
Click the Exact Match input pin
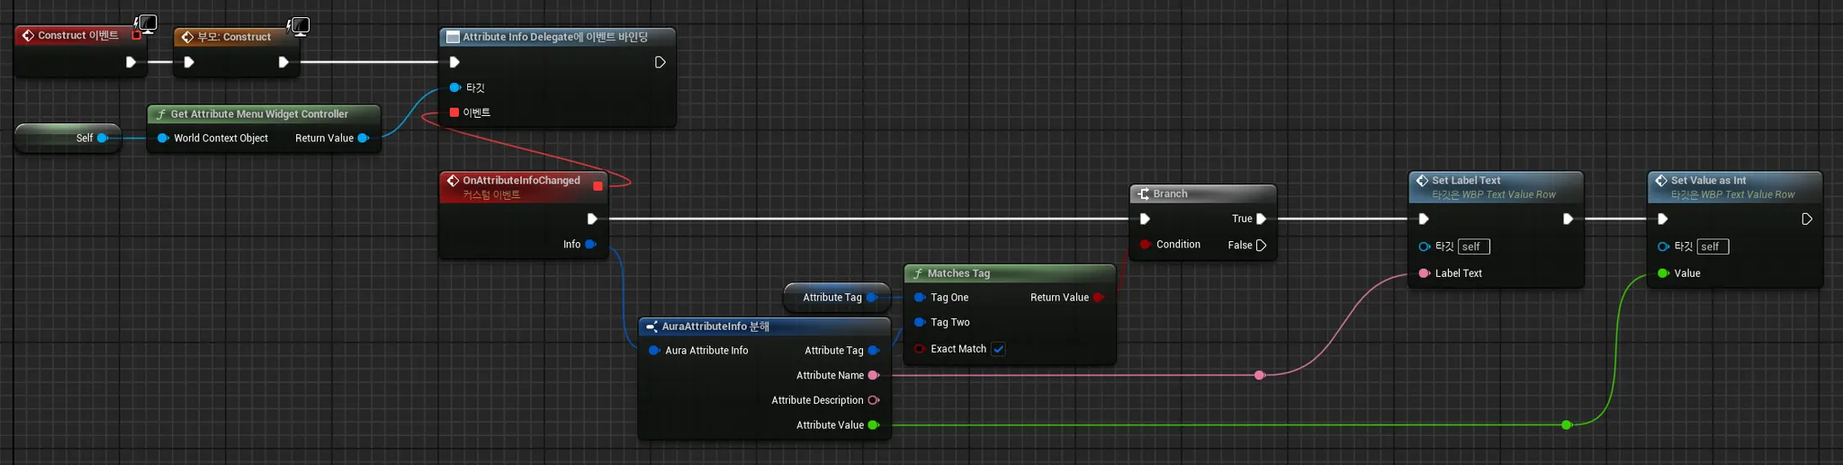click(920, 349)
